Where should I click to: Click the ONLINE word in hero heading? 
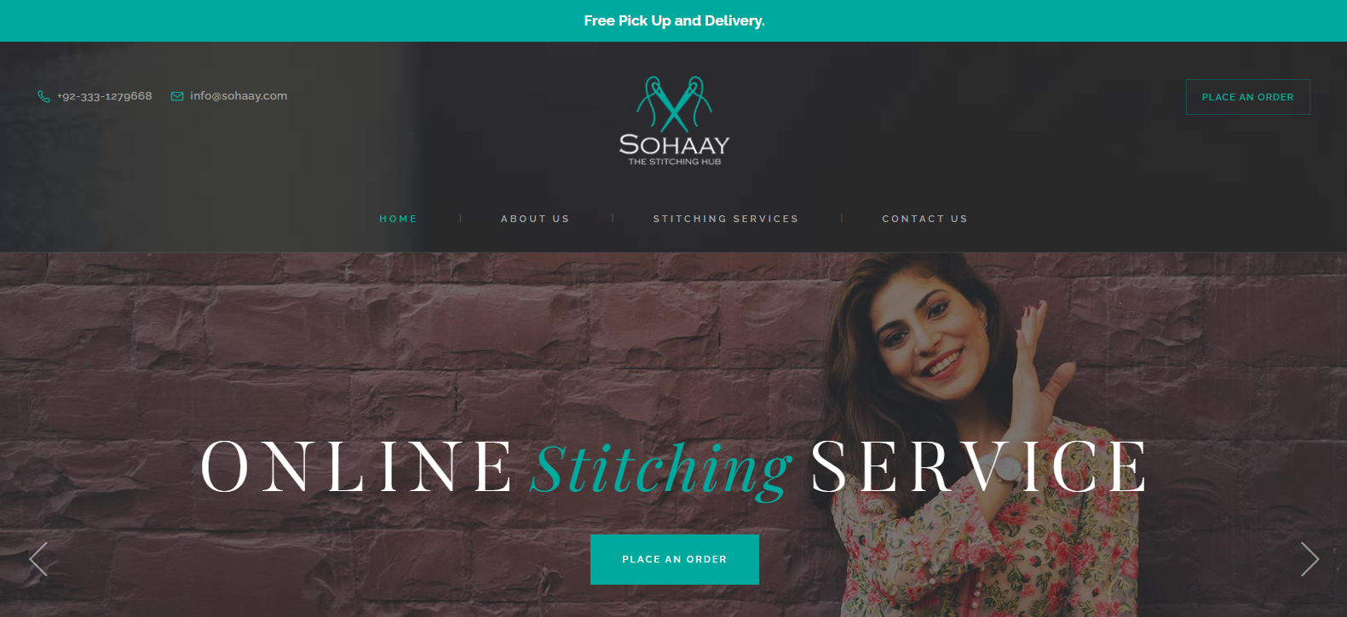(x=357, y=466)
